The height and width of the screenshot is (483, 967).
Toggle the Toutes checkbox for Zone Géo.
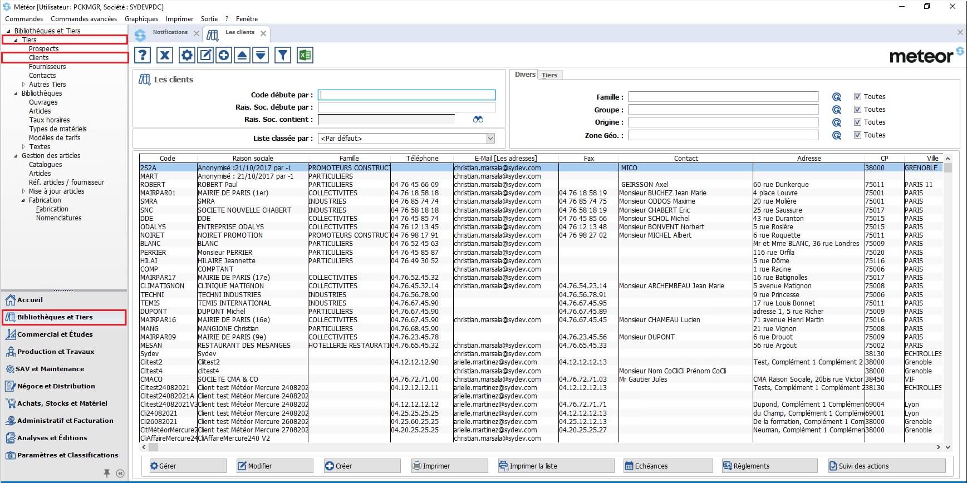857,135
